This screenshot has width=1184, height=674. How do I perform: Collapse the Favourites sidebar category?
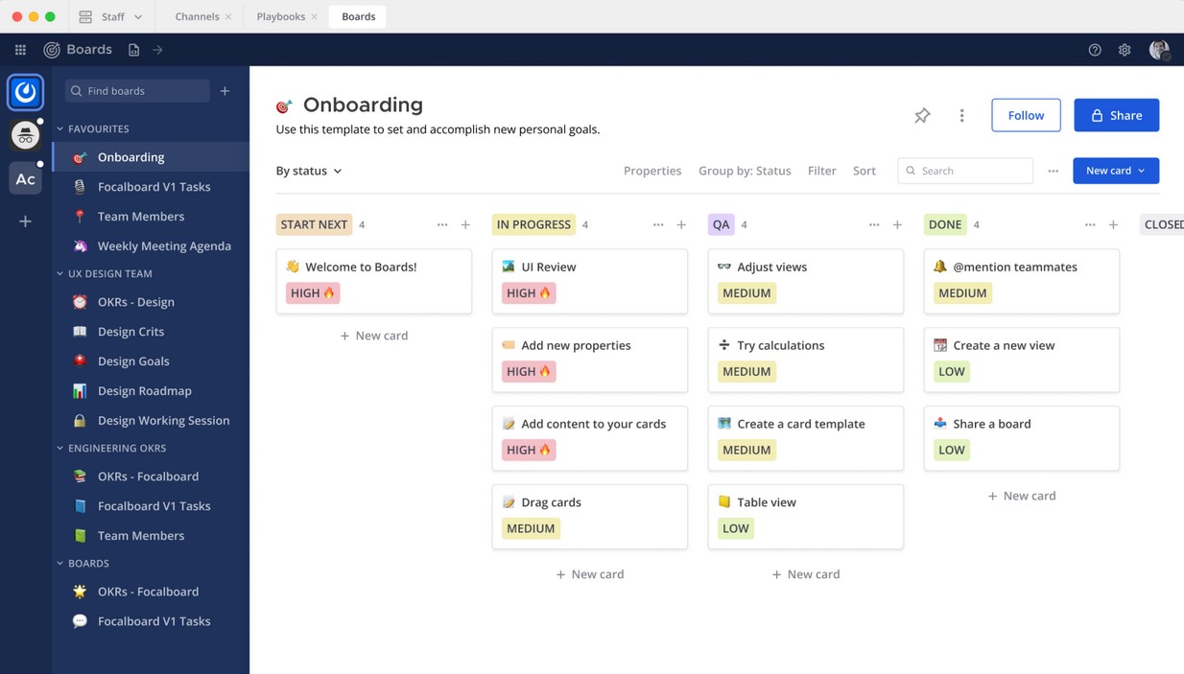pos(60,128)
